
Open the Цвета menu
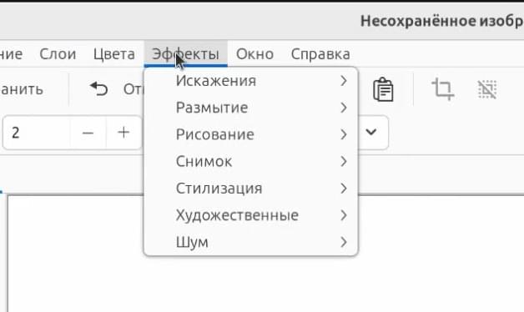pos(114,53)
